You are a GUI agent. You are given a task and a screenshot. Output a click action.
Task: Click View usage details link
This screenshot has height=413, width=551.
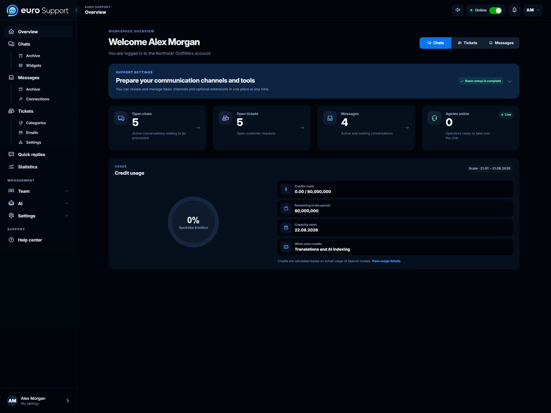[x=386, y=261]
